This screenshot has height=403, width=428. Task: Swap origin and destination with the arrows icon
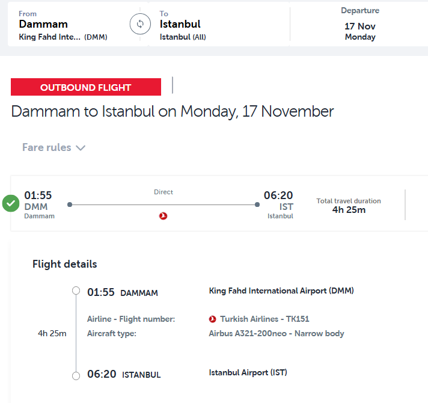click(140, 24)
